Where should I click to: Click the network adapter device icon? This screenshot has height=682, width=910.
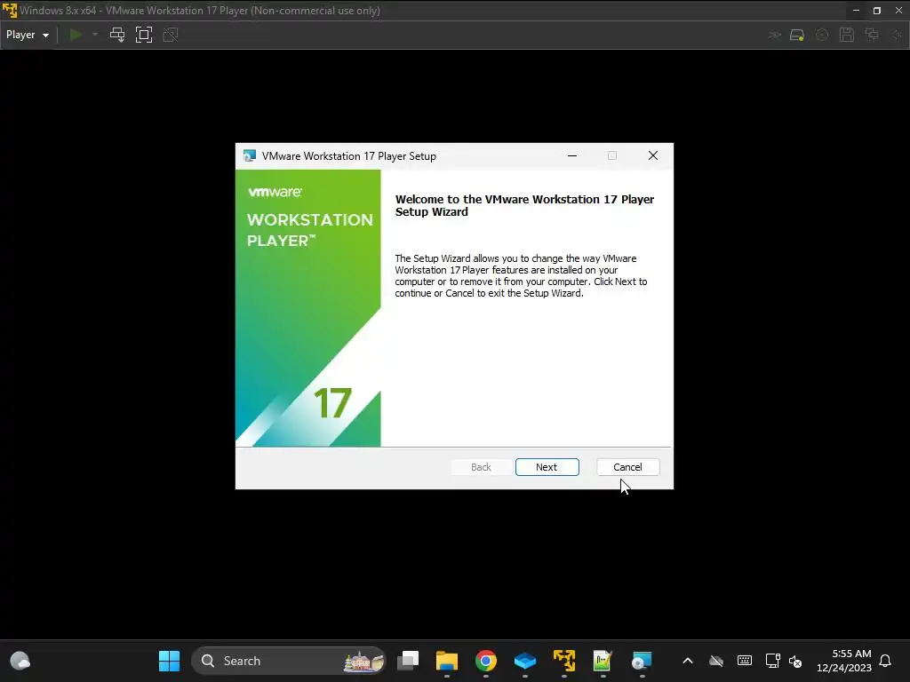[x=872, y=35]
